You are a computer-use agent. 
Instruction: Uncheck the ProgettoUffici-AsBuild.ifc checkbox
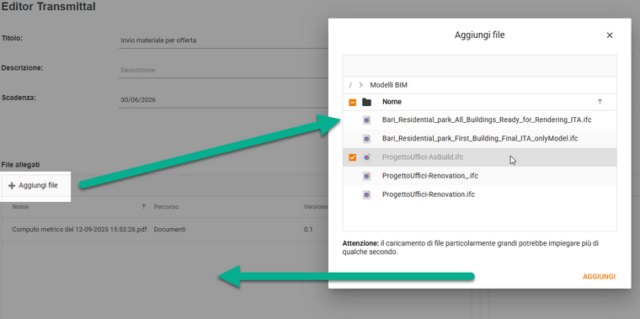(x=353, y=157)
